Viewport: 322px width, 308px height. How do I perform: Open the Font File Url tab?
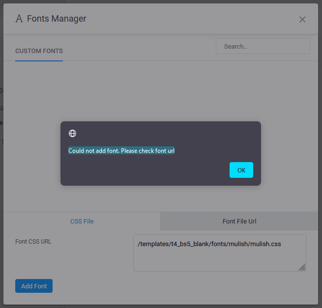click(x=239, y=221)
